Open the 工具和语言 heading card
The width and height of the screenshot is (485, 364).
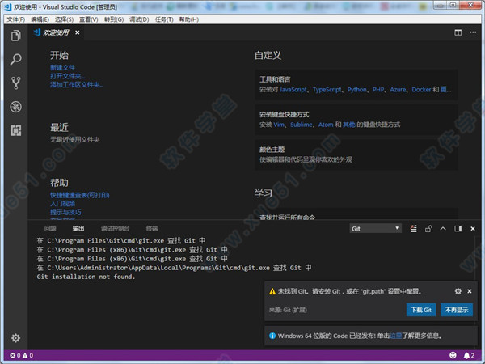pos(356,84)
